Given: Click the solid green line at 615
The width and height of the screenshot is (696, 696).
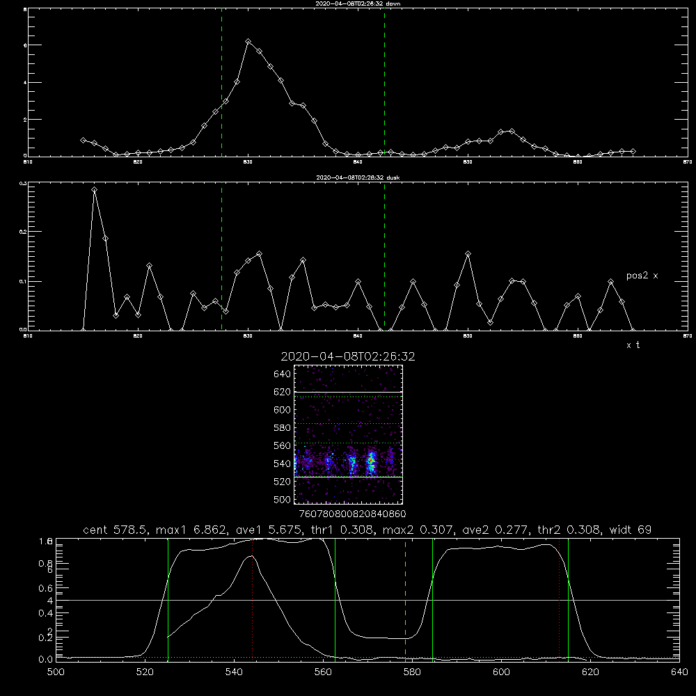Looking at the screenshot, I should [x=568, y=599].
